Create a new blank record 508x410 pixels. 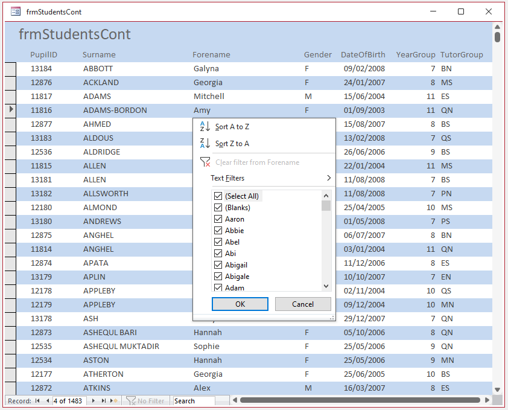click(x=113, y=401)
